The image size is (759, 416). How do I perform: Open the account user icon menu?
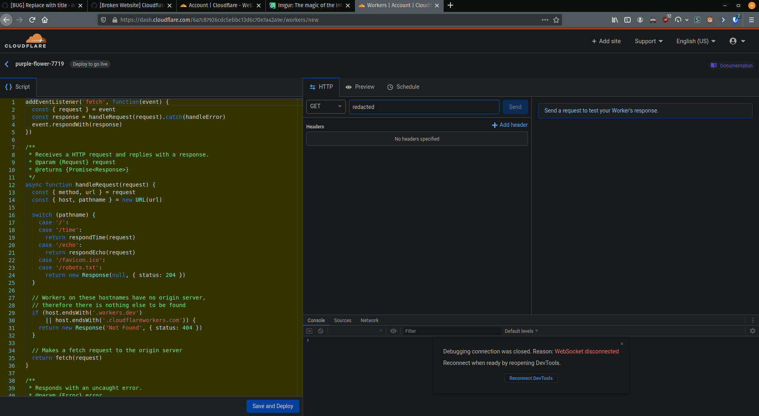pyautogui.click(x=737, y=41)
